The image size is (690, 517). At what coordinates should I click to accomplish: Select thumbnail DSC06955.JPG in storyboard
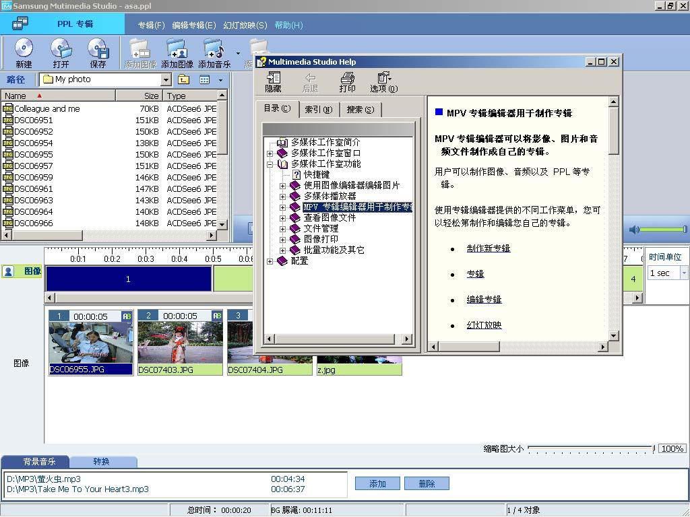pyautogui.click(x=91, y=343)
